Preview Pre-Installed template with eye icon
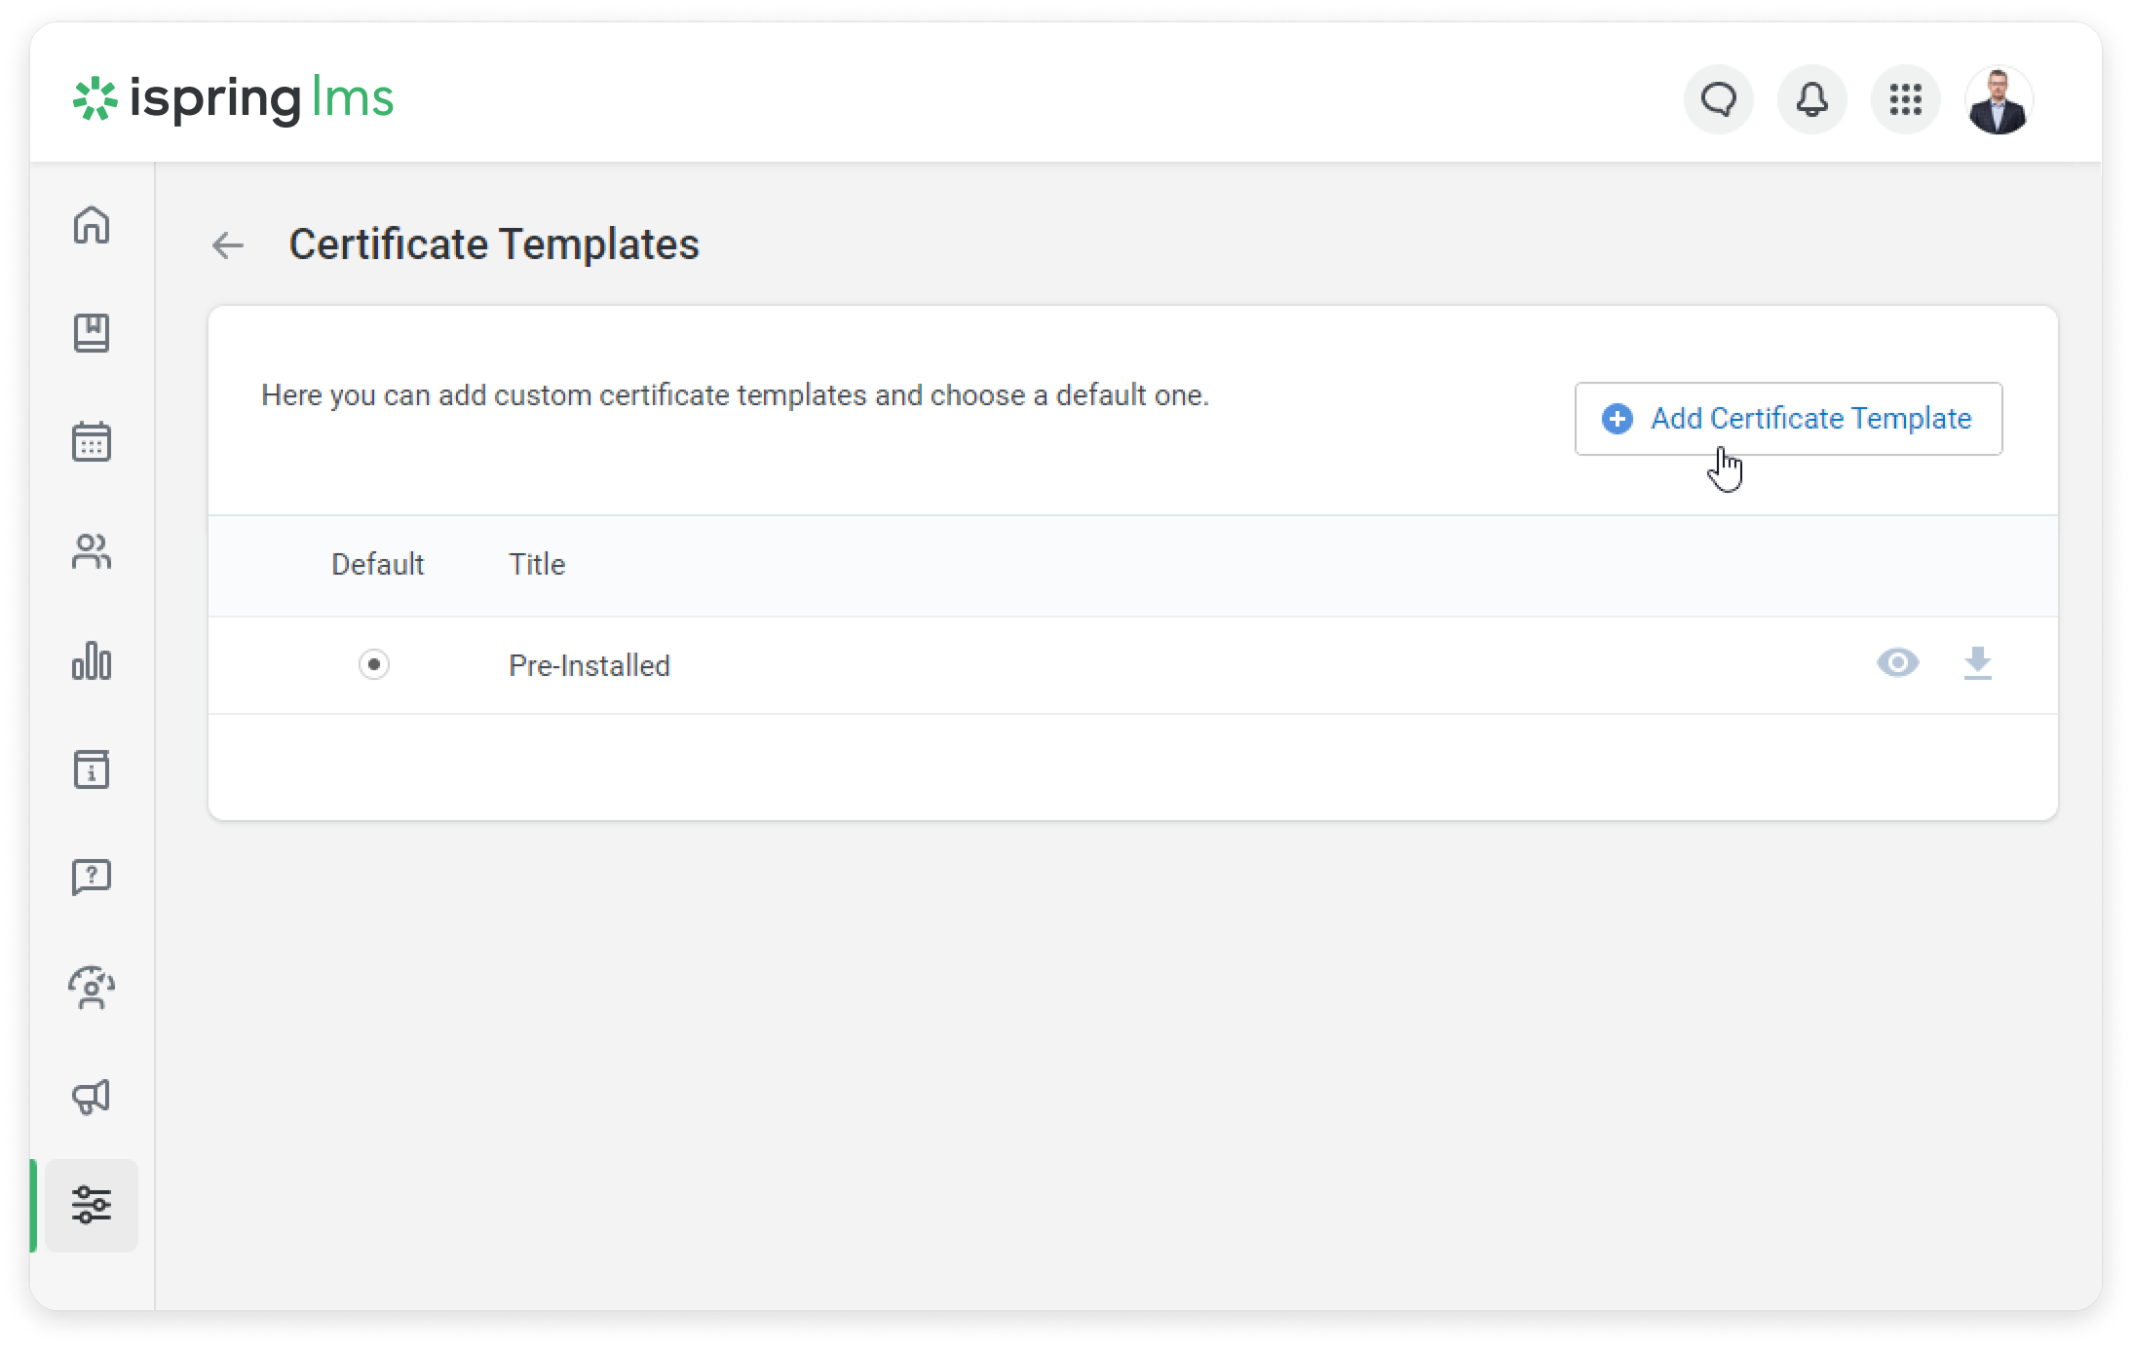The image size is (2132, 1348). click(x=1897, y=663)
